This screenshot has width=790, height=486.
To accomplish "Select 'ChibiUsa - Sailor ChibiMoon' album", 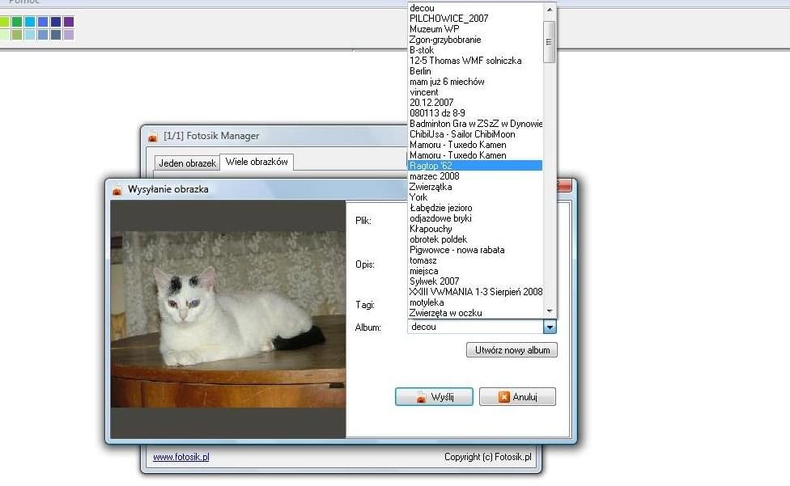I will tap(474, 134).
